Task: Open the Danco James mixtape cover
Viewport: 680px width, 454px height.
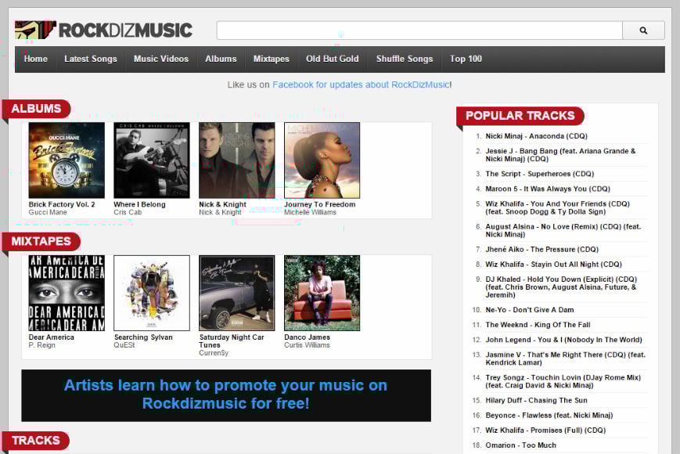Action: [322, 293]
